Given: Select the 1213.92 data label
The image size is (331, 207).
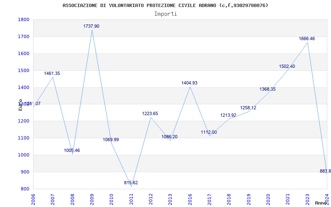Looking at the screenshot, I should (228, 116).
